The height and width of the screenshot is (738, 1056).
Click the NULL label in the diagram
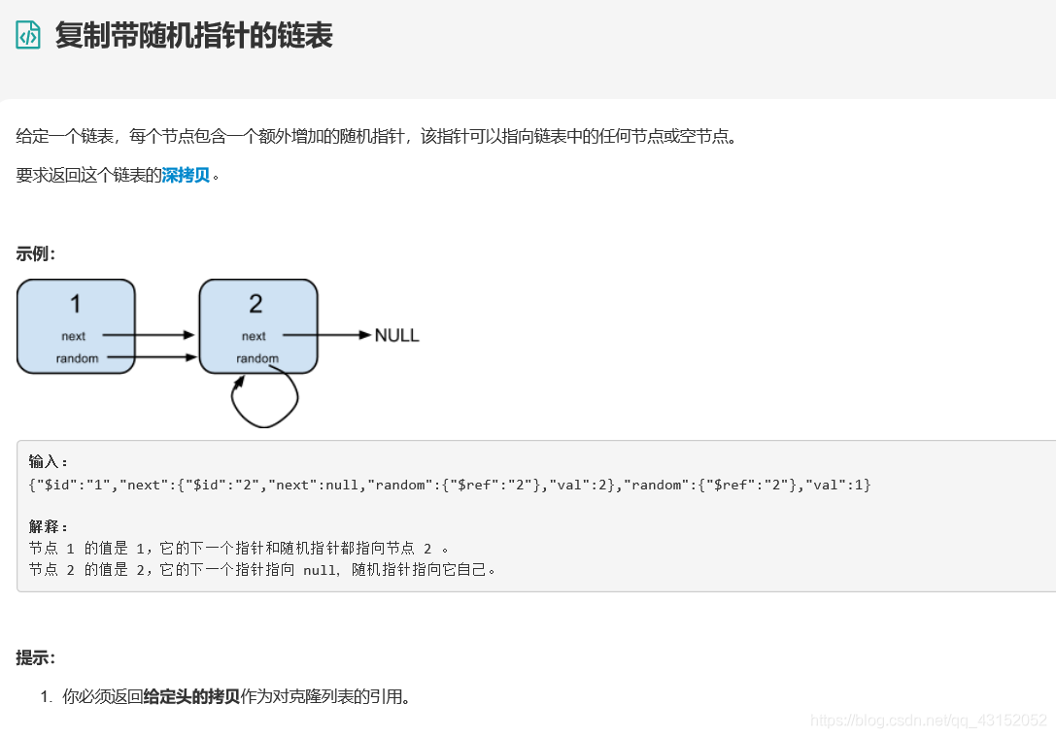click(x=396, y=335)
